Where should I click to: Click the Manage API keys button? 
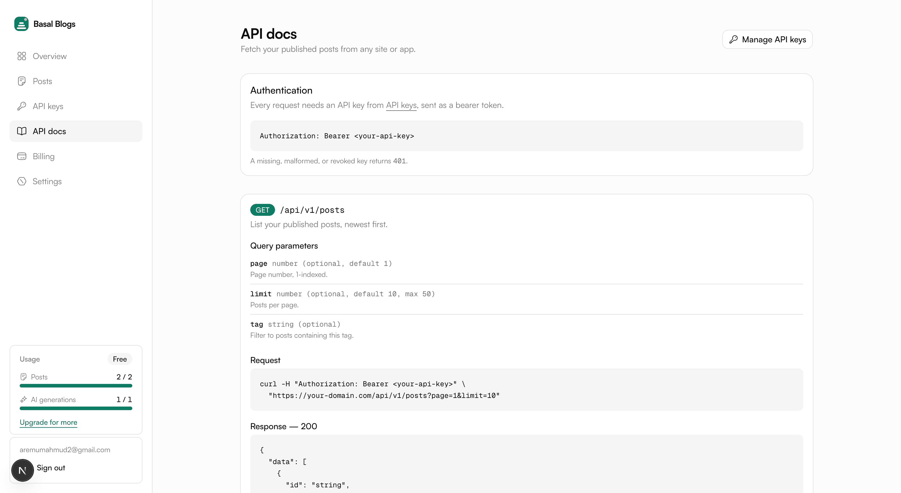(x=767, y=40)
